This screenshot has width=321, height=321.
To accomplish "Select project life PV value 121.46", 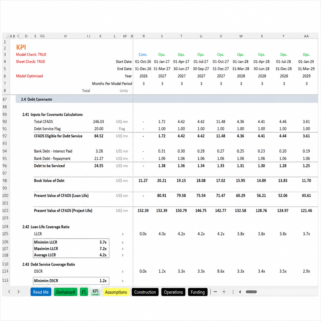I will point(306,211).
